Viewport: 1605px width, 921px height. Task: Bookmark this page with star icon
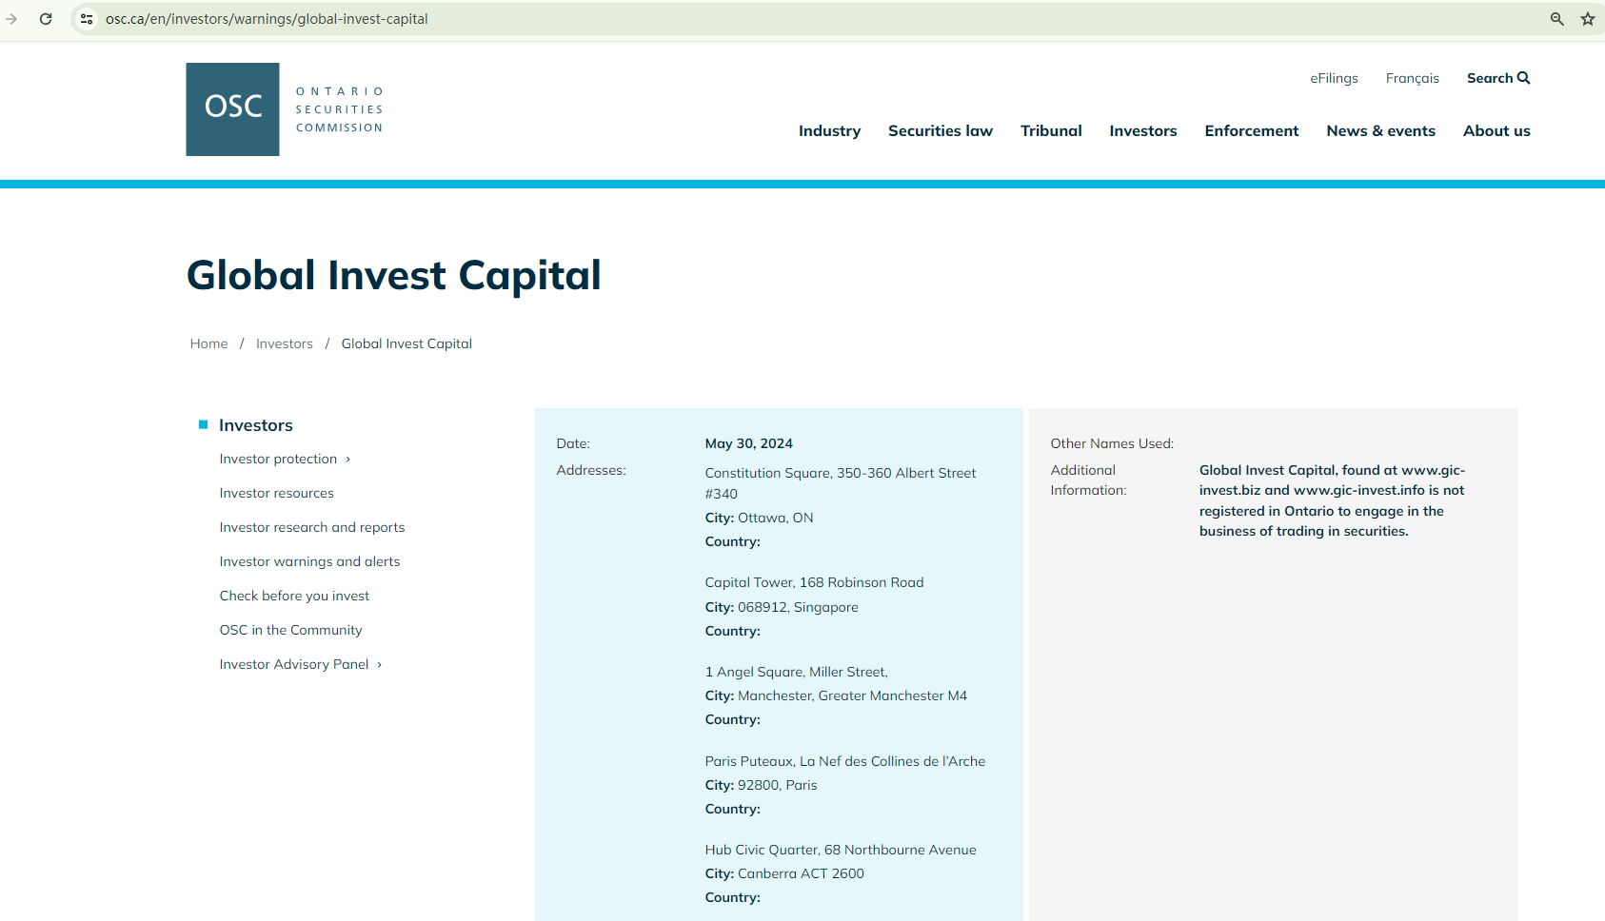pos(1588,19)
